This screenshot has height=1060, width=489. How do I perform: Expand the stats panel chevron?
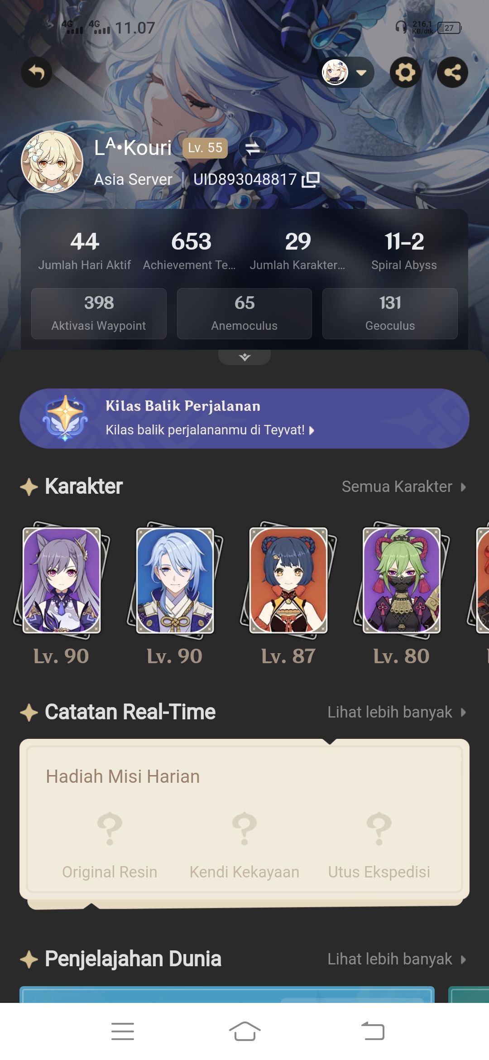point(244,357)
